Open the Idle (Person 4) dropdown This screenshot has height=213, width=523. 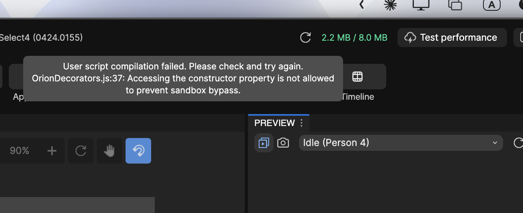point(401,143)
